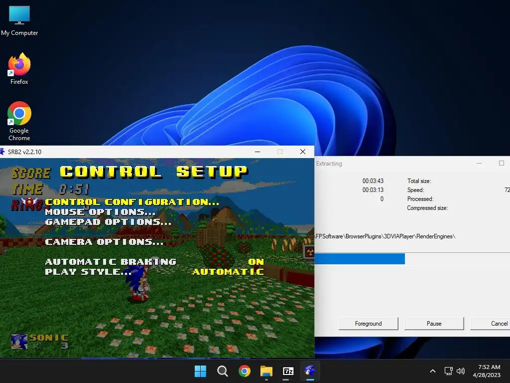
Task: Switch to SRB2 Sonic taskbar icon
Action: 310,371
